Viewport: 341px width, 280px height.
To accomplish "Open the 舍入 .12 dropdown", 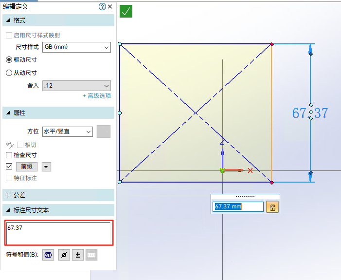I will point(76,86).
